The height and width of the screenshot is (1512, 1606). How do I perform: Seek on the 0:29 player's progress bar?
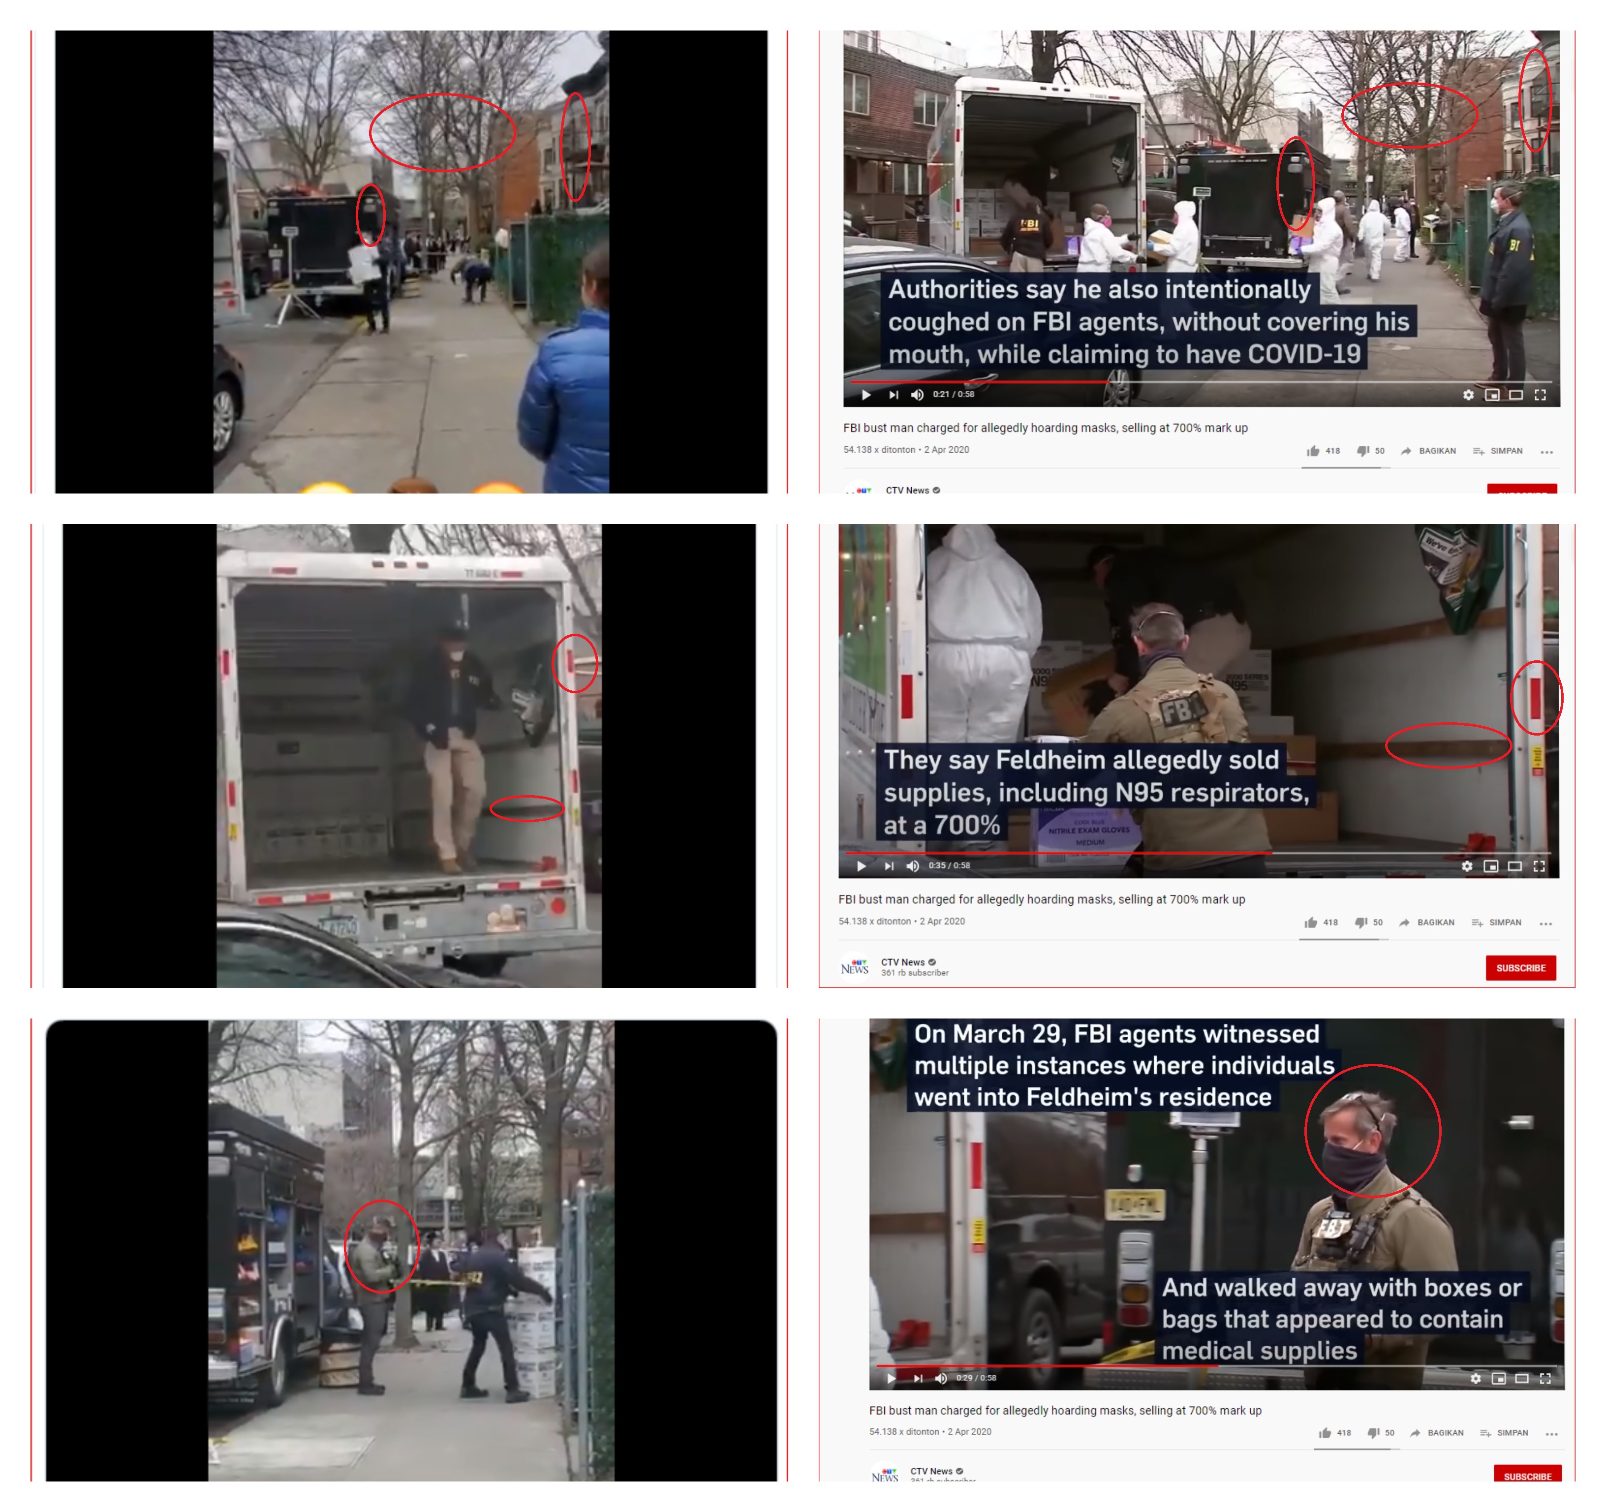pyautogui.click(x=1216, y=1366)
